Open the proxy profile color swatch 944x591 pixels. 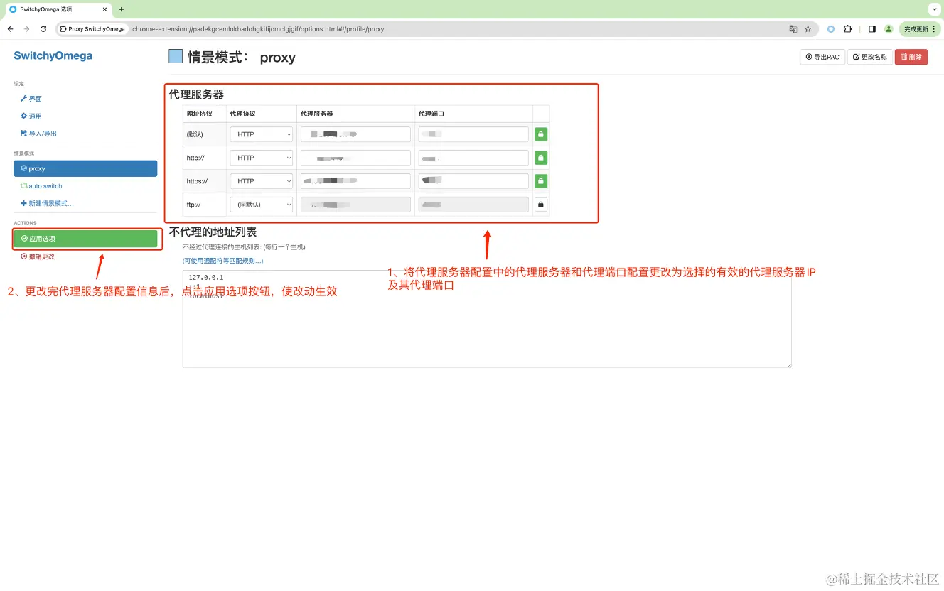(x=176, y=57)
